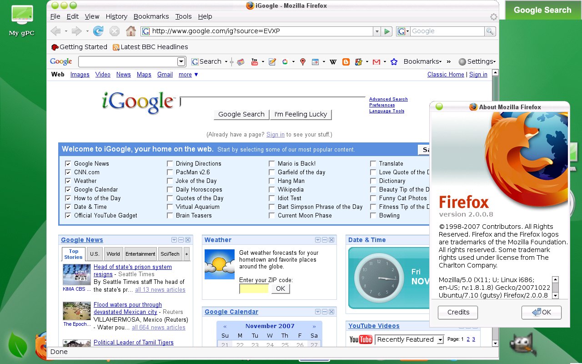Screen dimensions: 582x364
Task: Click the page's vertical scrollbar down arrow
Action: coord(496,344)
